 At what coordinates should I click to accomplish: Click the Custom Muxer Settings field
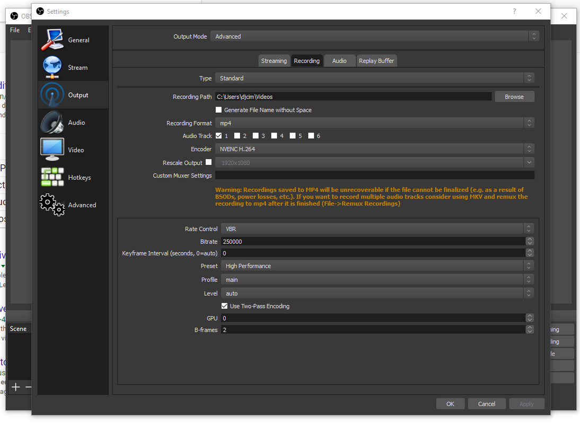(x=375, y=175)
